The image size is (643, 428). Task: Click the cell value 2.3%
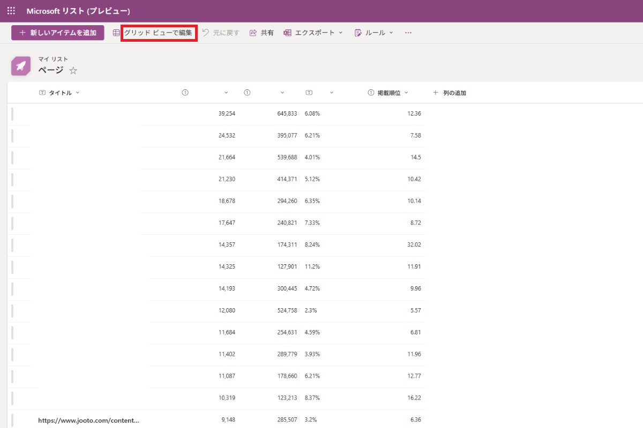(311, 310)
